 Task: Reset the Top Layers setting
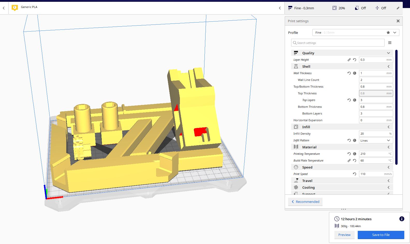[349, 100]
